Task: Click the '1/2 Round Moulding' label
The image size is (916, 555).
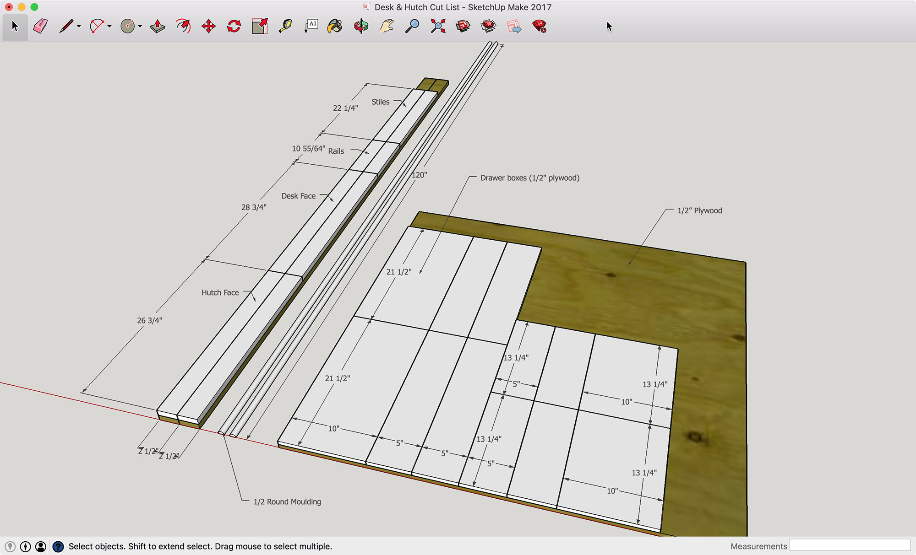Action: 288,501
